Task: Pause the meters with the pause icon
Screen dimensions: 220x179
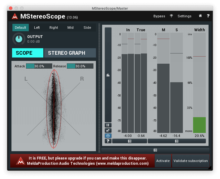Action: click(108, 125)
